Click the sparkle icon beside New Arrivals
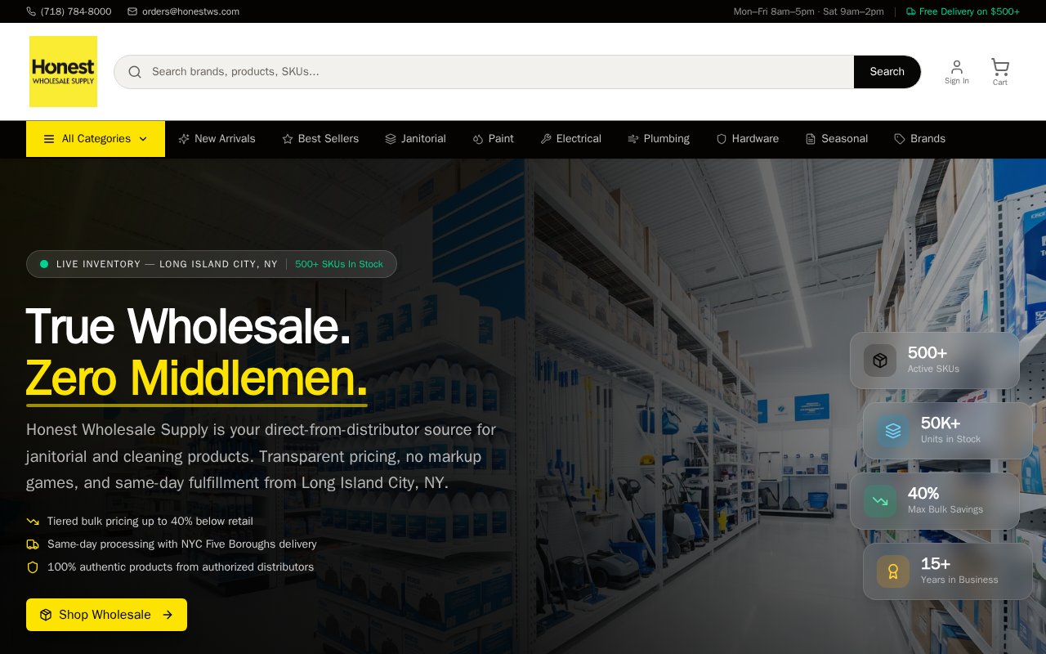 click(184, 139)
